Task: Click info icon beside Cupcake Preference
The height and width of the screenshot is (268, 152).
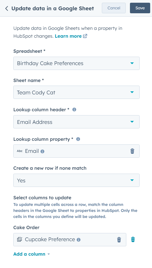Action: (x=79, y=240)
